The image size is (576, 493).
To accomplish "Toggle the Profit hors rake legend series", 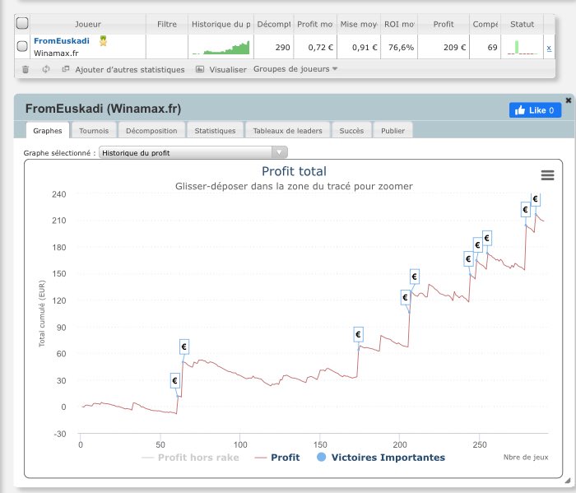I will (190, 458).
